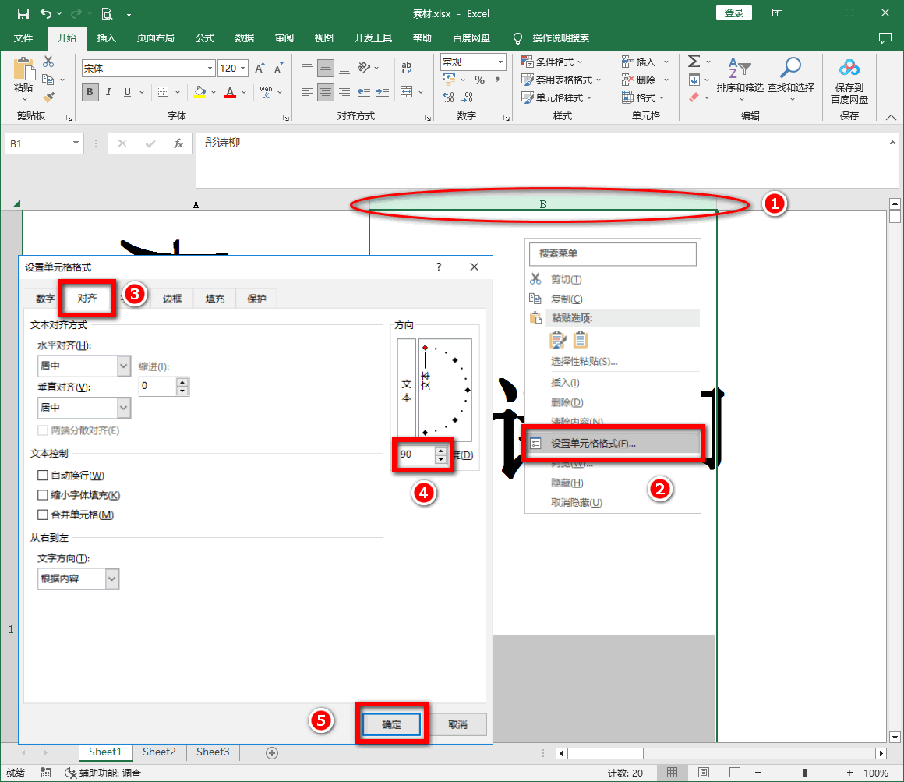Open 水平对齐 horizontal alignment dropdown
Screen dimensions: 904x782
coord(123,366)
